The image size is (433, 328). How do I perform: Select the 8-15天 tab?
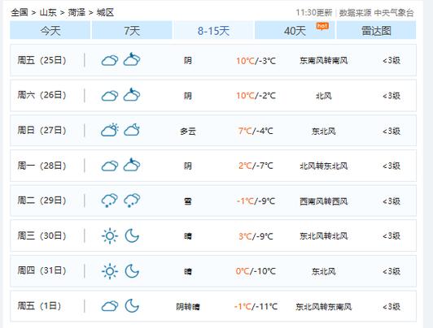[213, 30]
